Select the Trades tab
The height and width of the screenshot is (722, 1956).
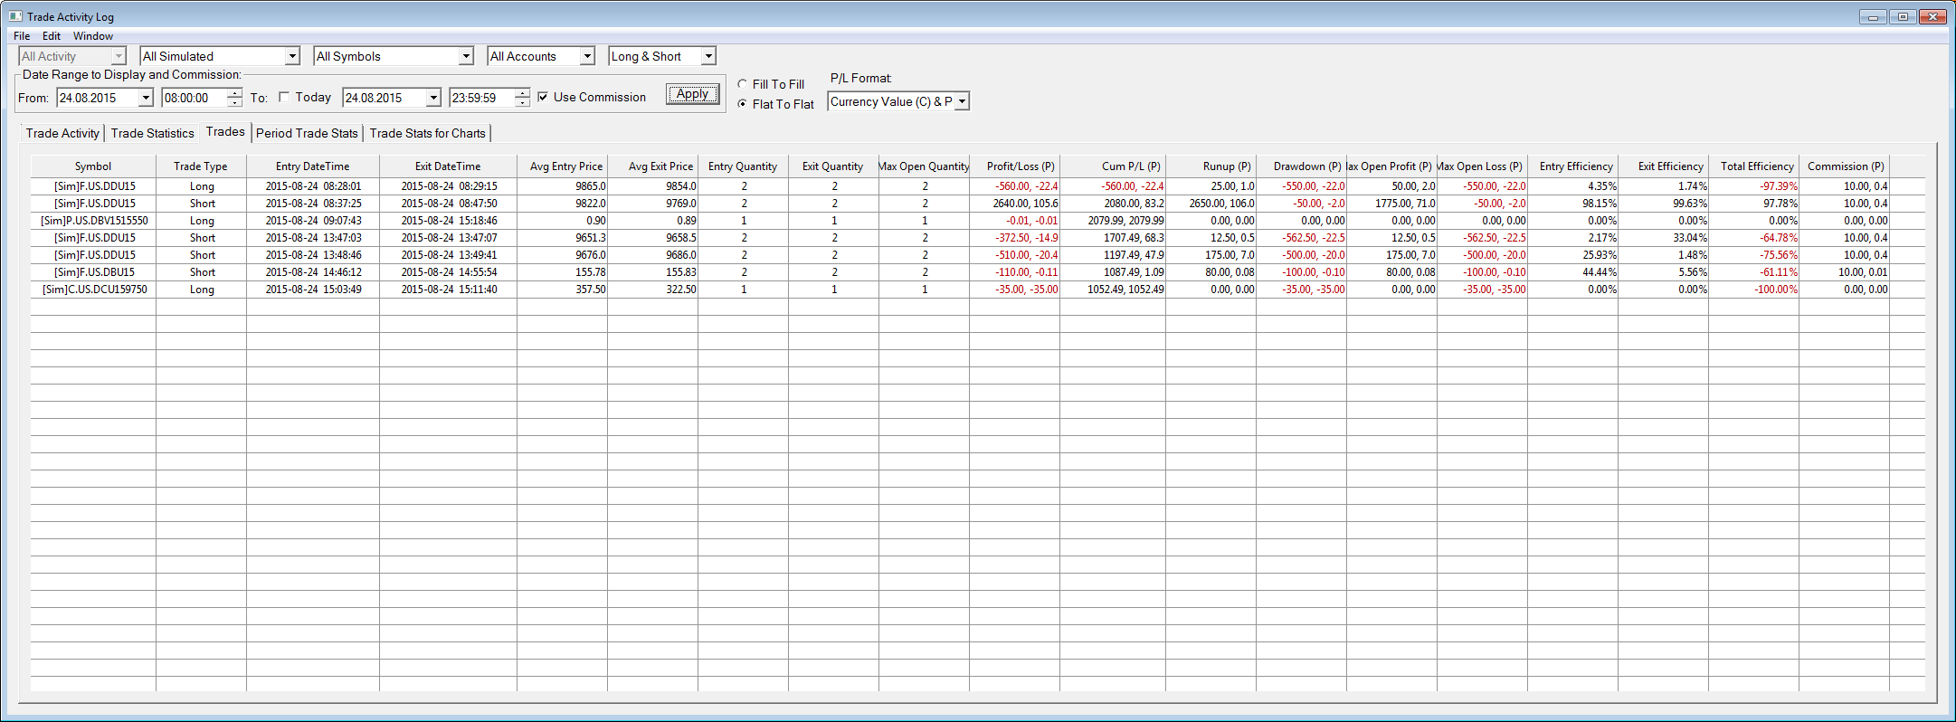pos(225,131)
